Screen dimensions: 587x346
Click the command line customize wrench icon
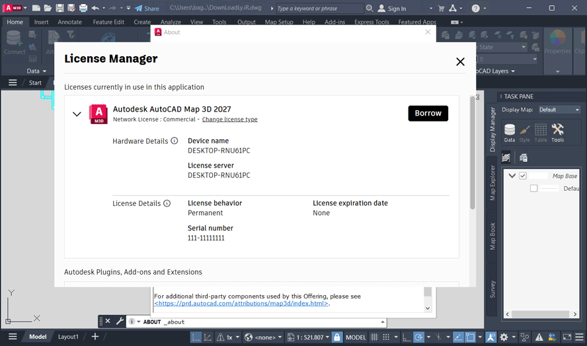point(120,321)
